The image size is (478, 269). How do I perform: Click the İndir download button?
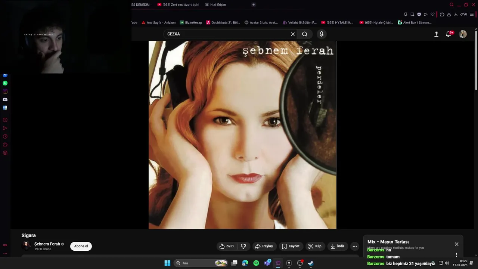[338, 246]
